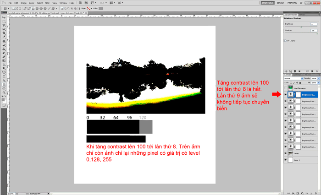Choose the Lasso tool
The image size is (321, 195).
(x=4, y=25)
